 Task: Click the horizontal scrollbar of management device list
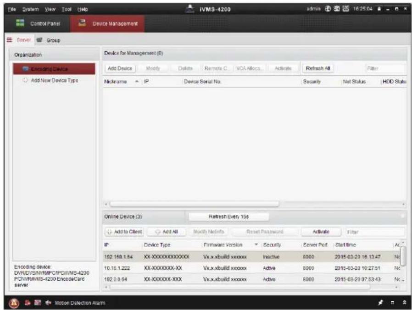click(194, 204)
